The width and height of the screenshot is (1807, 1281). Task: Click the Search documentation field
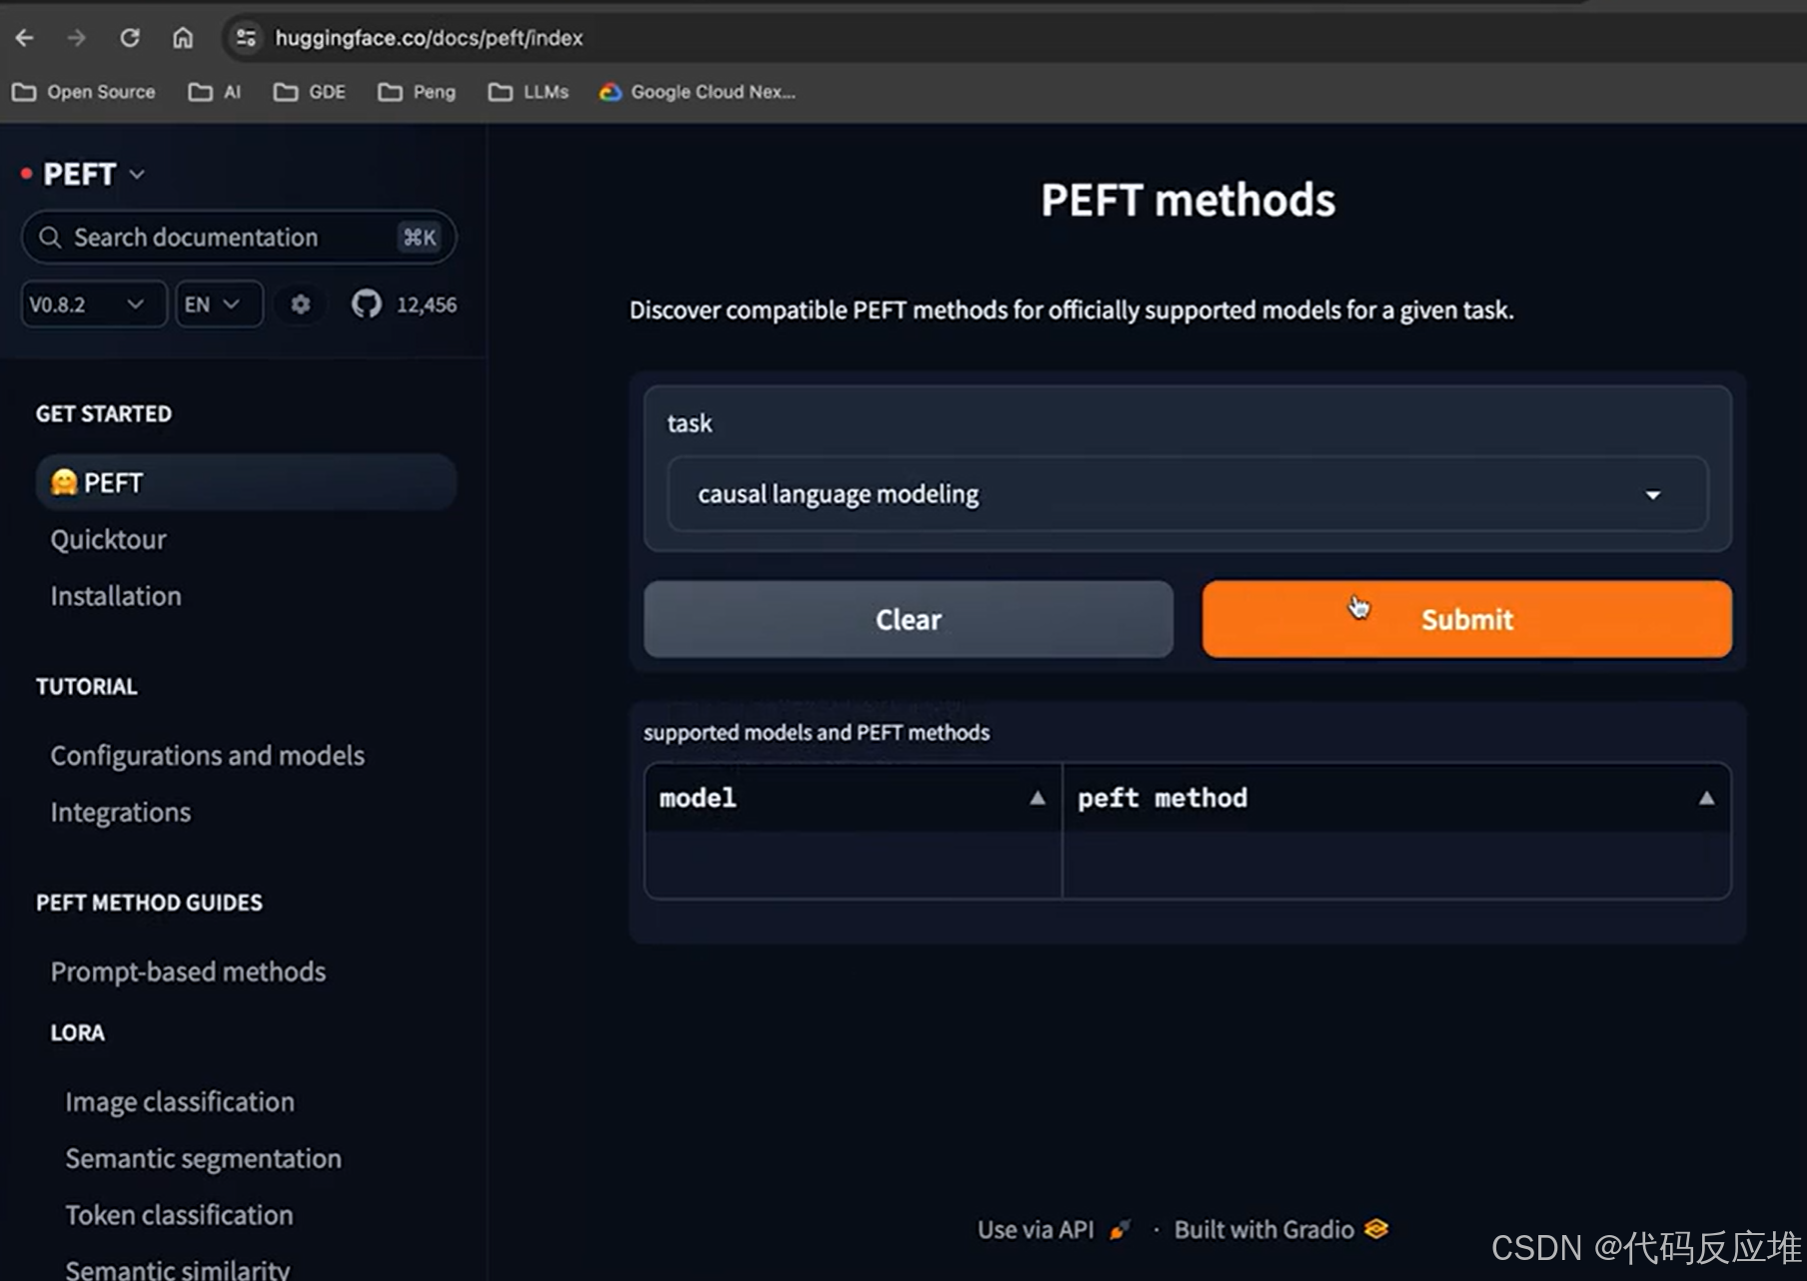pyautogui.click(x=239, y=238)
